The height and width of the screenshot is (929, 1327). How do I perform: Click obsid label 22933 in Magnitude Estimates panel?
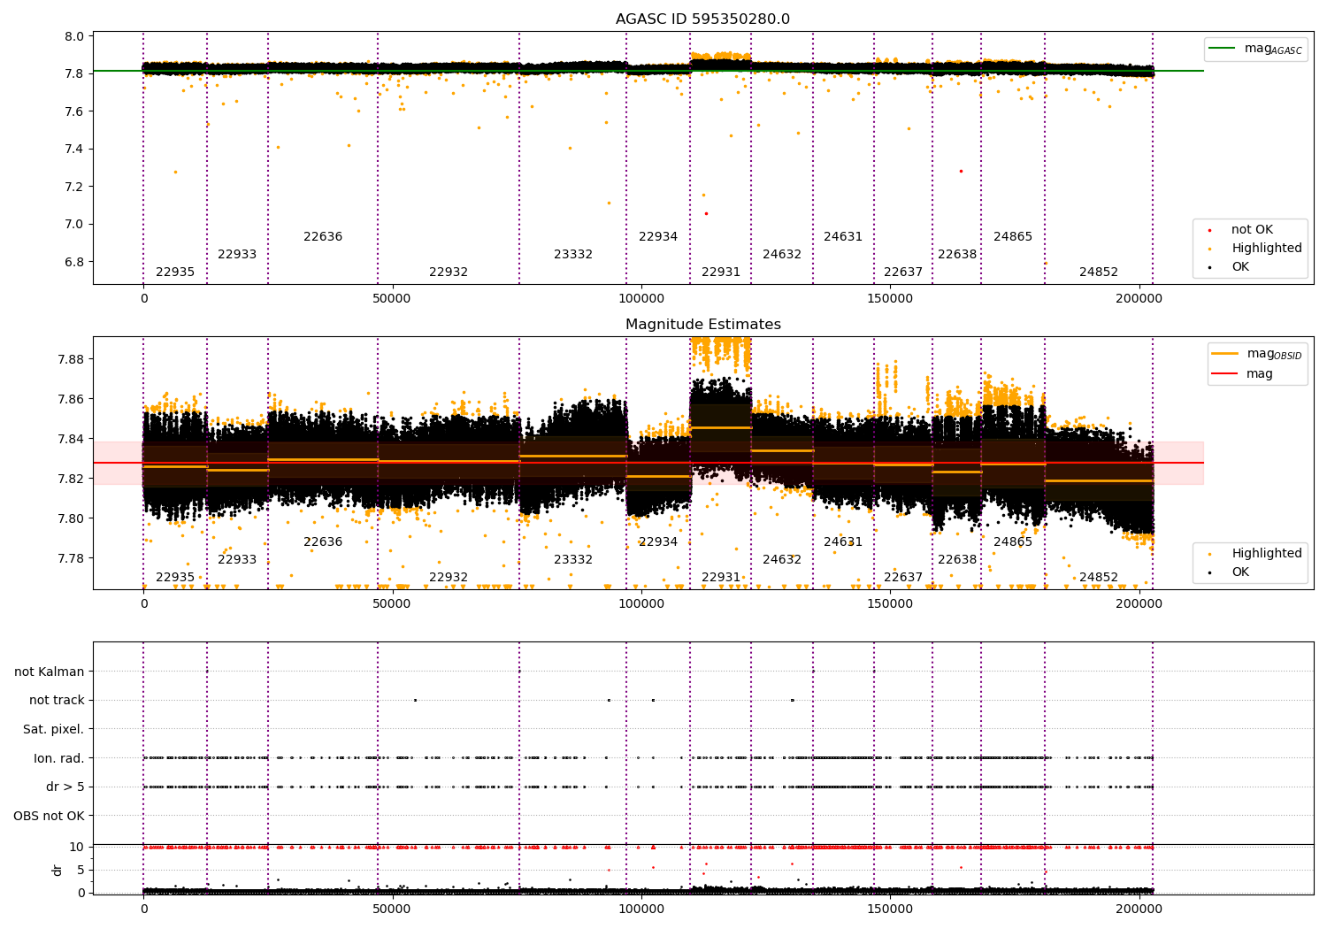click(x=237, y=560)
